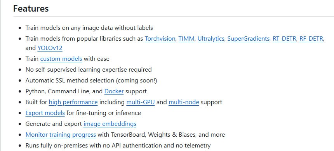334x151 pixels.
Task: Open the Torchvision link
Action: 160,39
